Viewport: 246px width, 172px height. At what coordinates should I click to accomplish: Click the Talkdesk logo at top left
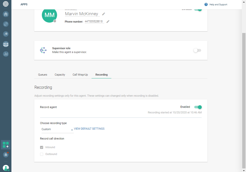click(6, 5)
